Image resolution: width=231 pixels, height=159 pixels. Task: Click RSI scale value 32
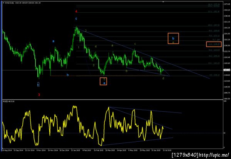[x=224, y=133]
